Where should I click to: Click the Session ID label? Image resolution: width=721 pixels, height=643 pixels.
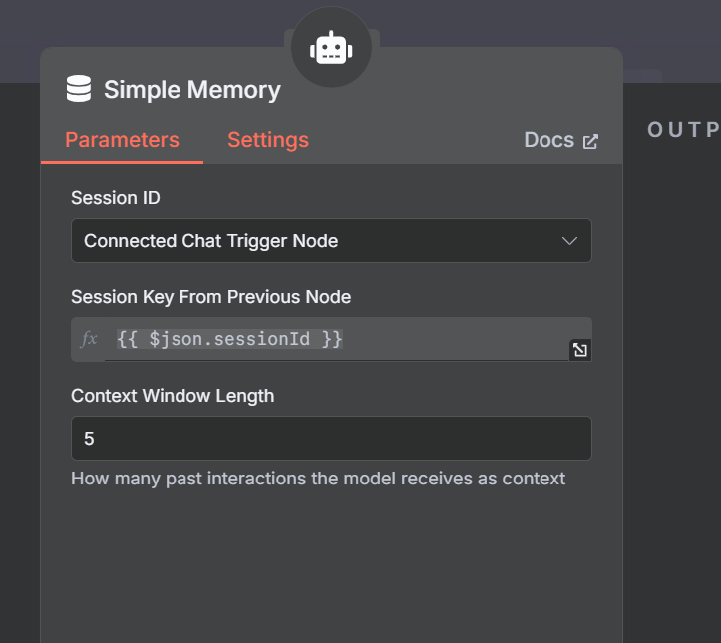tap(116, 198)
